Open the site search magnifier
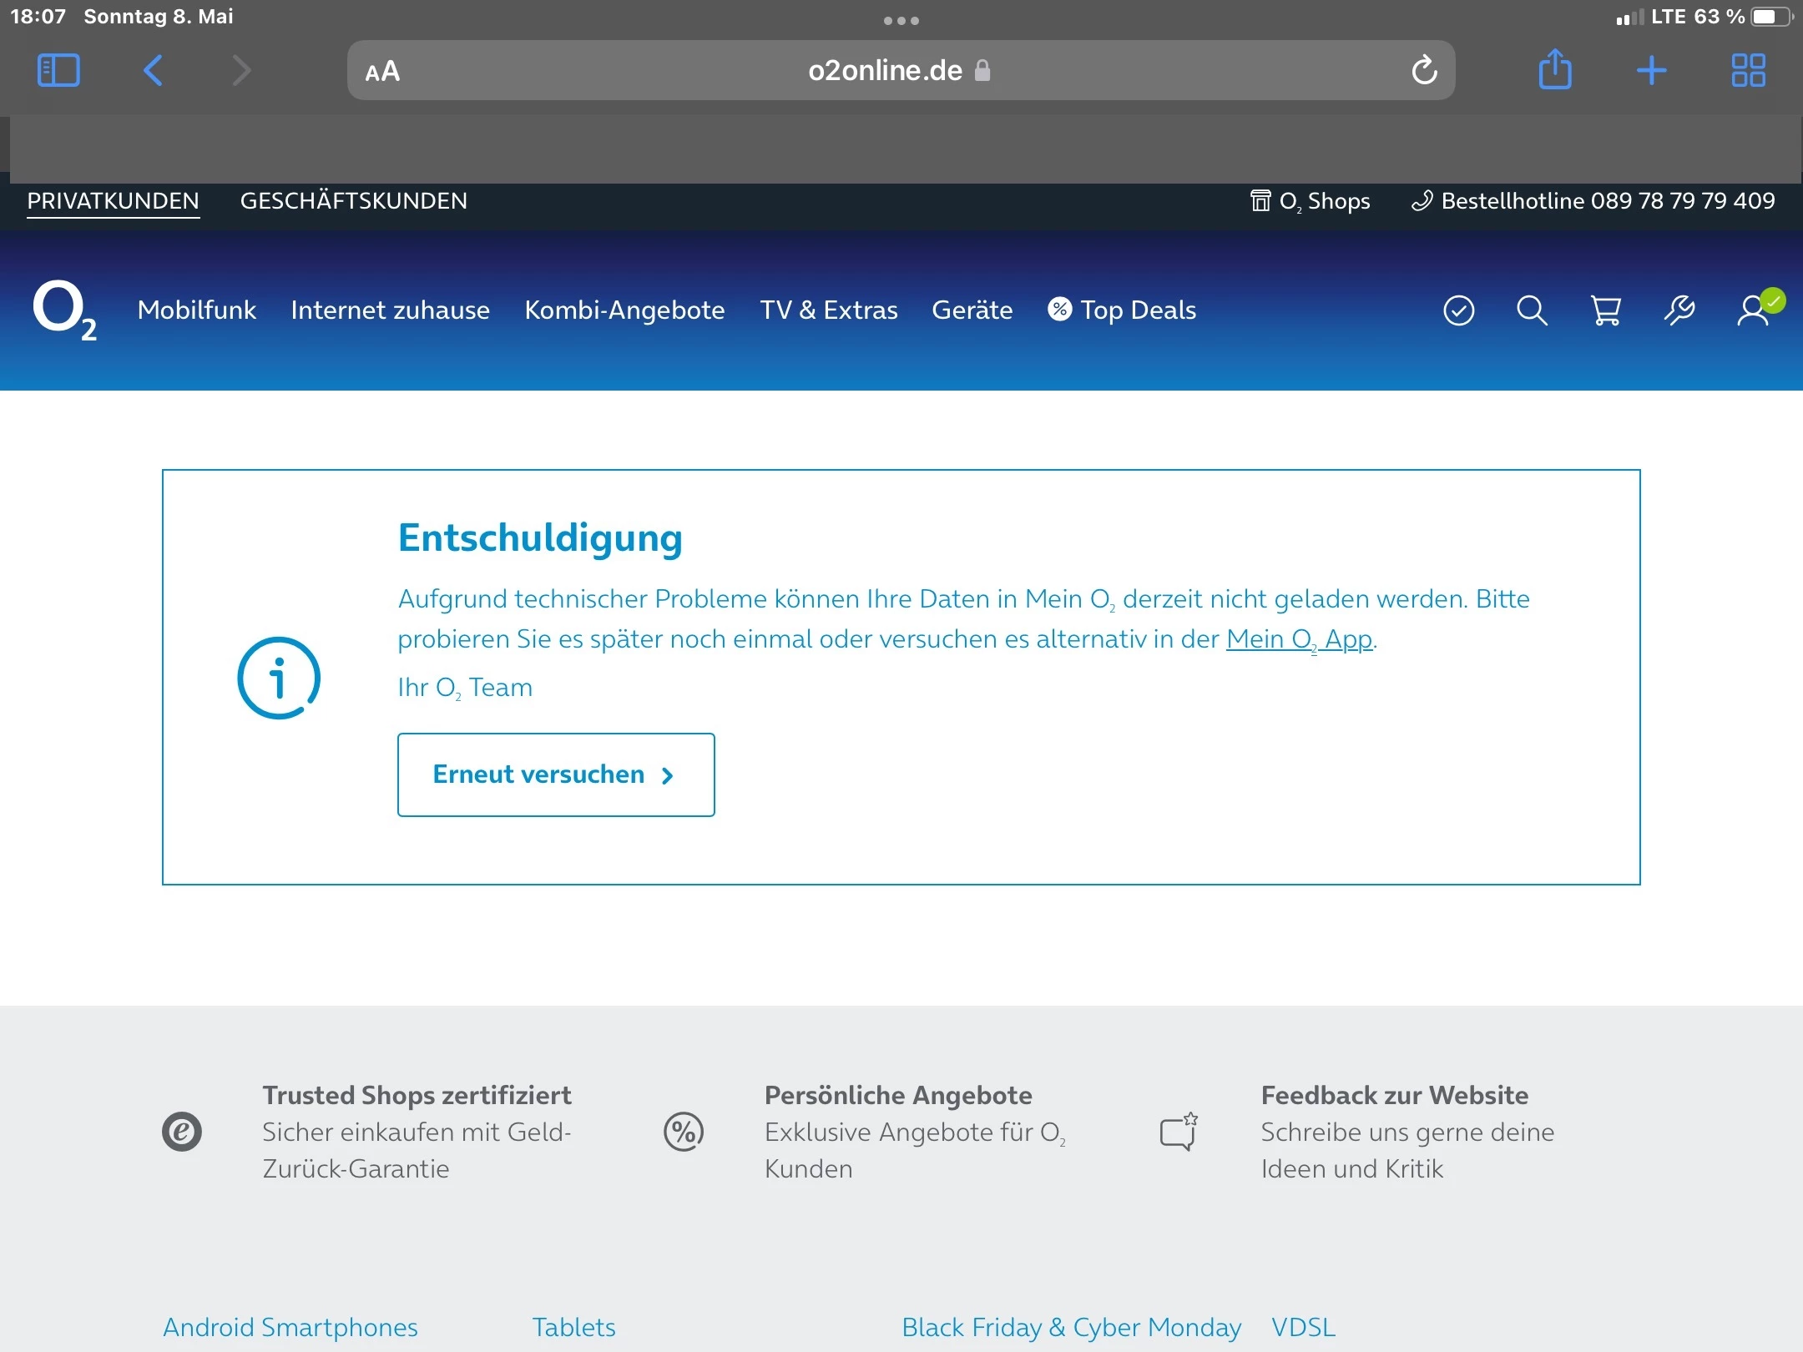 coord(1532,310)
